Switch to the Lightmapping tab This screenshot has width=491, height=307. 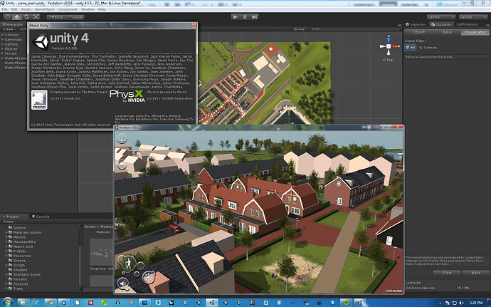pyautogui.click(x=468, y=24)
